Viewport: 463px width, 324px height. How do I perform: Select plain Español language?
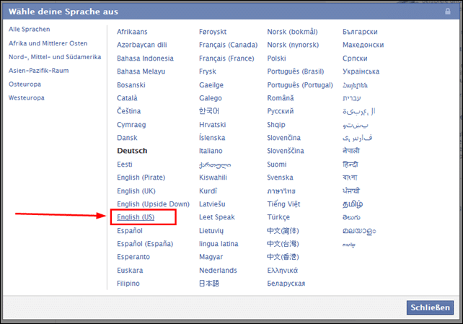coord(130,231)
